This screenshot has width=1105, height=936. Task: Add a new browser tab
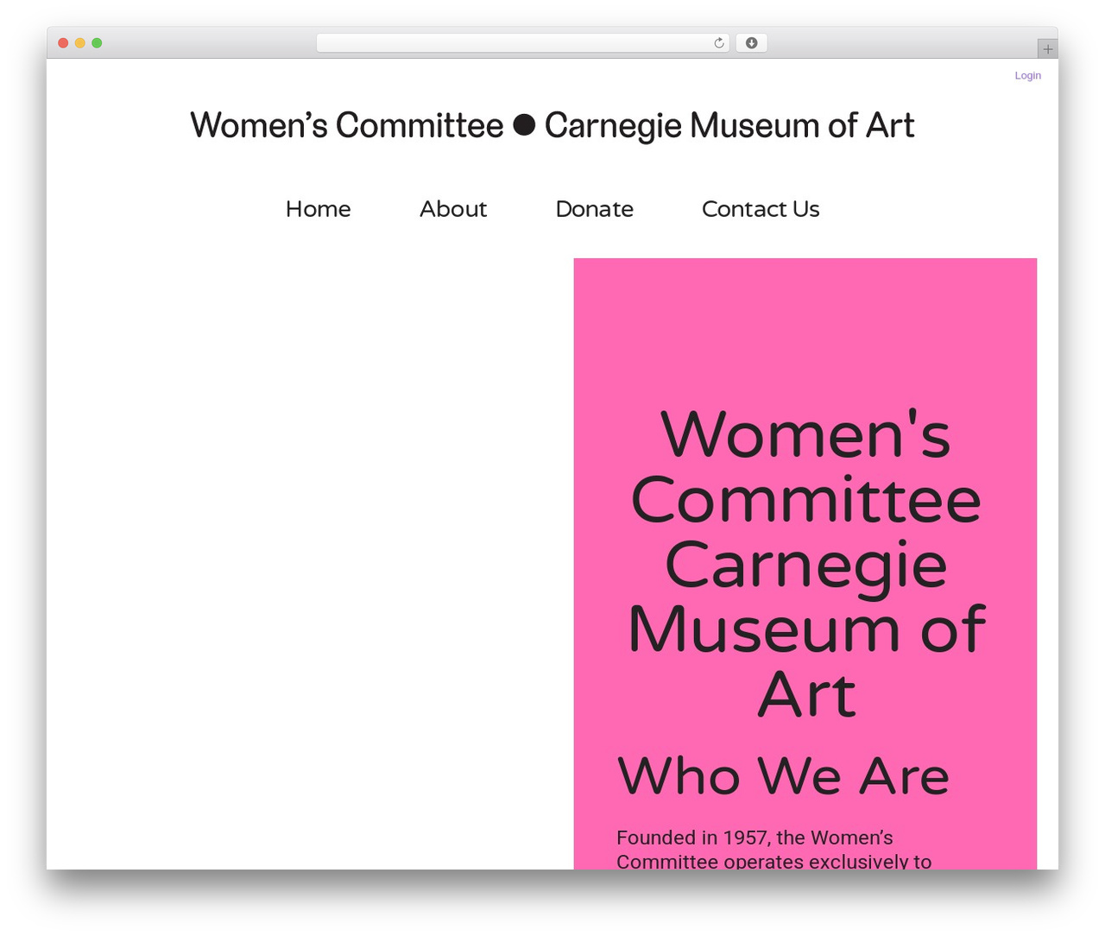(x=1047, y=49)
